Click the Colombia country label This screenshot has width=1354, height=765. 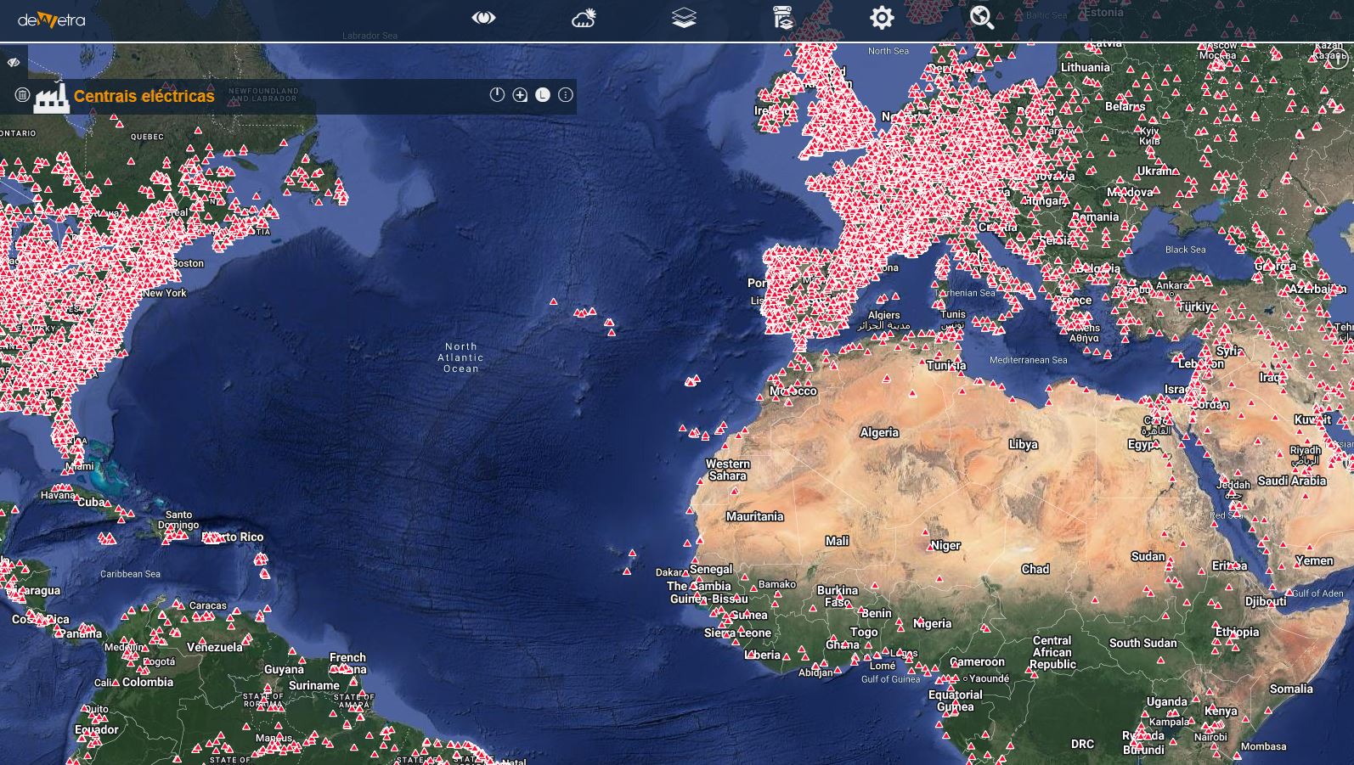(147, 682)
